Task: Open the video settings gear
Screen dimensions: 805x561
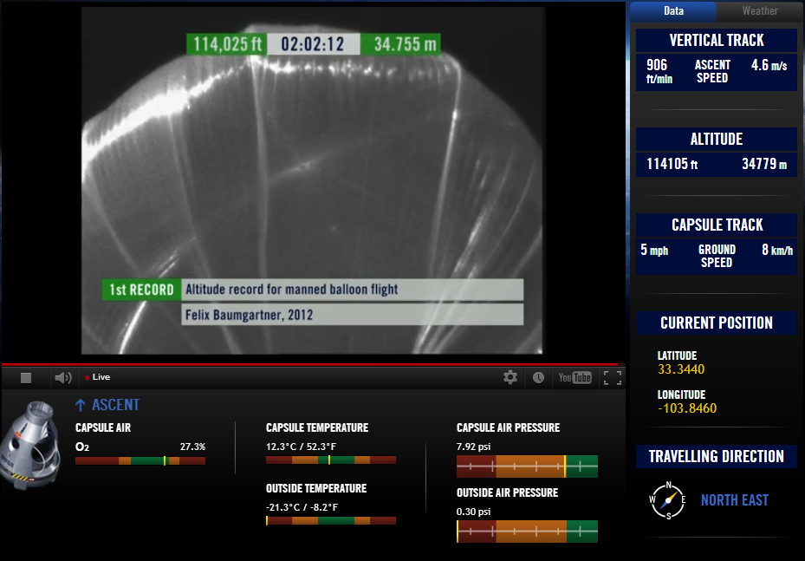Action: (x=510, y=377)
